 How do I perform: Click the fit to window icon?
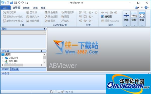[85, 17]
